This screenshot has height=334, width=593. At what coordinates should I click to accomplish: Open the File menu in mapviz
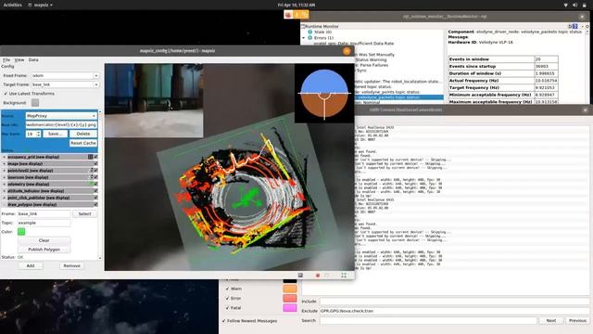click(x=6, y=59)
